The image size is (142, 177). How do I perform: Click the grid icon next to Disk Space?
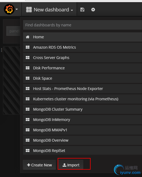[27, 78]
